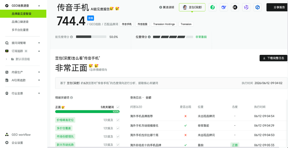Expand the 默认项目组 tree chevron
The height and width of the screenshot is (148, 288).
tap(7, 59)
